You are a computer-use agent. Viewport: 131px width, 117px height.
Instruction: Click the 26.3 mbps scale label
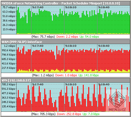[9, 25]
